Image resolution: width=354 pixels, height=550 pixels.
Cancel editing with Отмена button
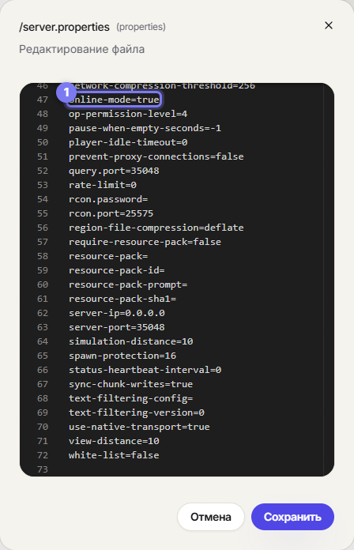click(210, 517)
